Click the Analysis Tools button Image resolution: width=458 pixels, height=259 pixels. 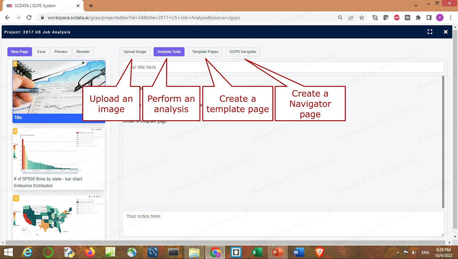169,52
